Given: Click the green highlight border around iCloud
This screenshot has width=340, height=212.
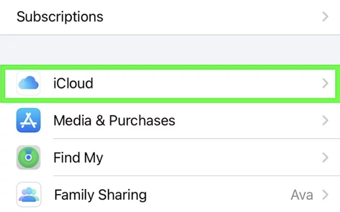Looking at the screenshot, I should (x=166, y=66).
